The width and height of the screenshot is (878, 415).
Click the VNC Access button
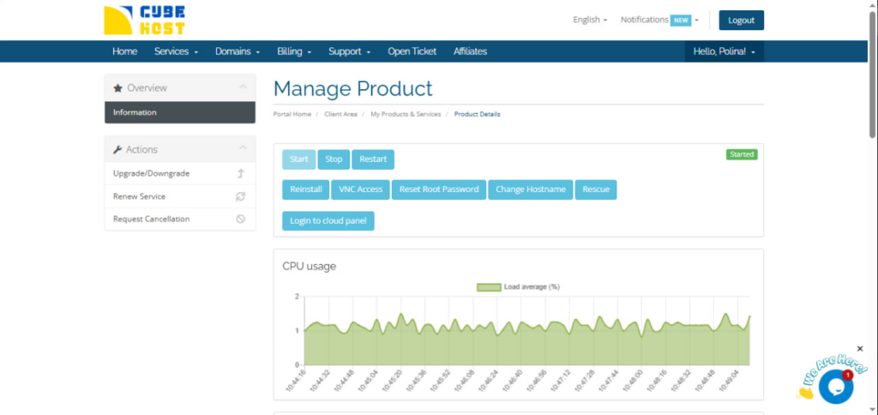pyautogui.click(x=360, y=189)
